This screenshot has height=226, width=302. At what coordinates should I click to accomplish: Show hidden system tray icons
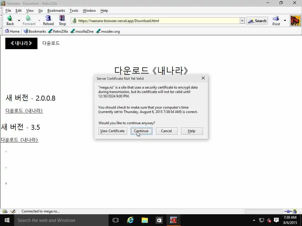(254, 220)
